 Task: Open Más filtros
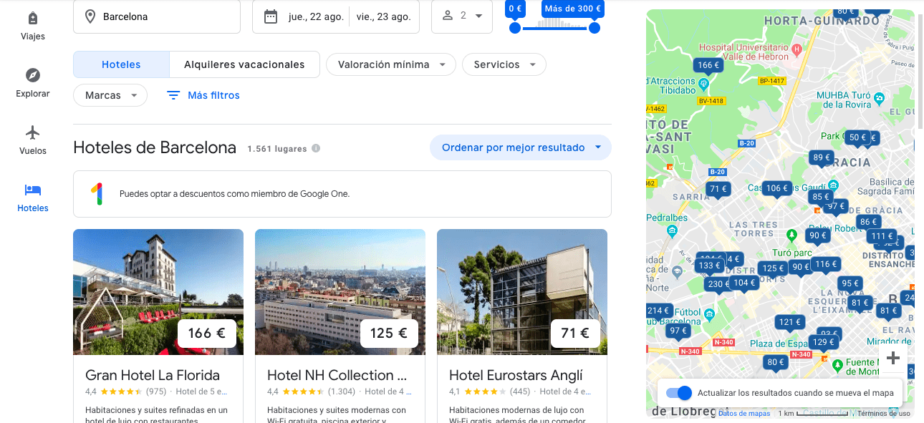[x=203, y=95]
